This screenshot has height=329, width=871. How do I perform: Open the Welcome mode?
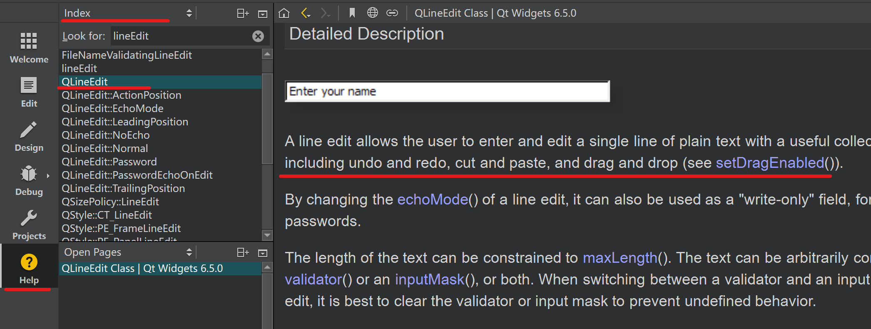pos(29,47)
